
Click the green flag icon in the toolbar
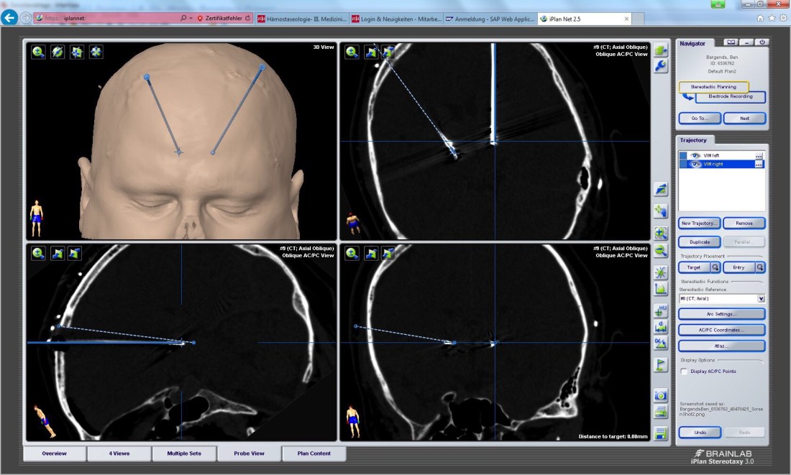pos(661,364)
